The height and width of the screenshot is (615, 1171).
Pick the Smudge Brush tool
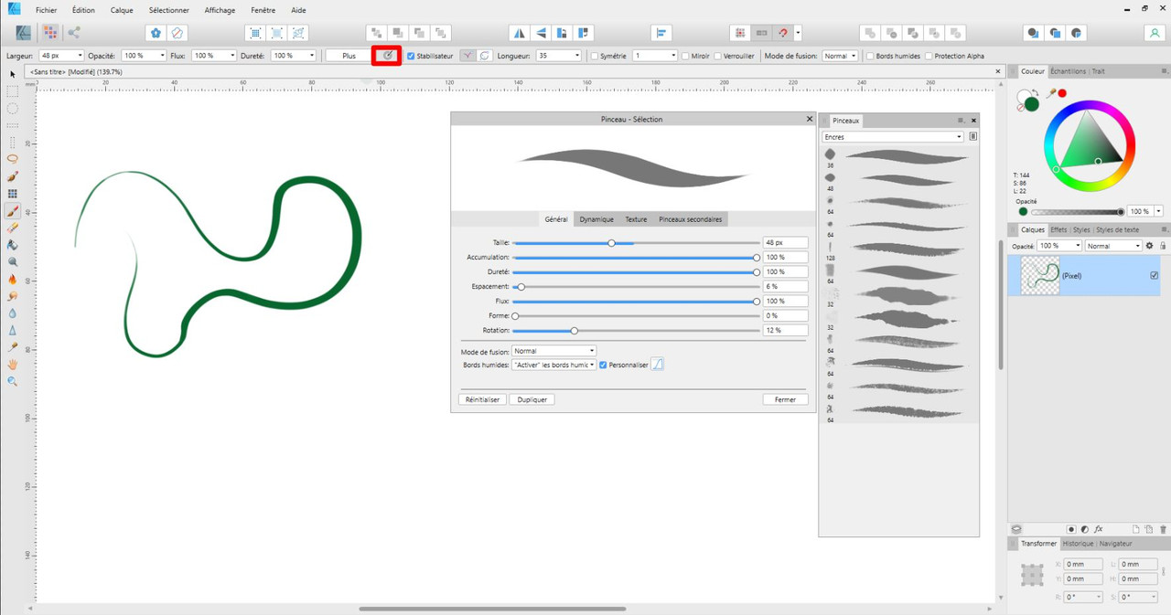coord(13,296)
